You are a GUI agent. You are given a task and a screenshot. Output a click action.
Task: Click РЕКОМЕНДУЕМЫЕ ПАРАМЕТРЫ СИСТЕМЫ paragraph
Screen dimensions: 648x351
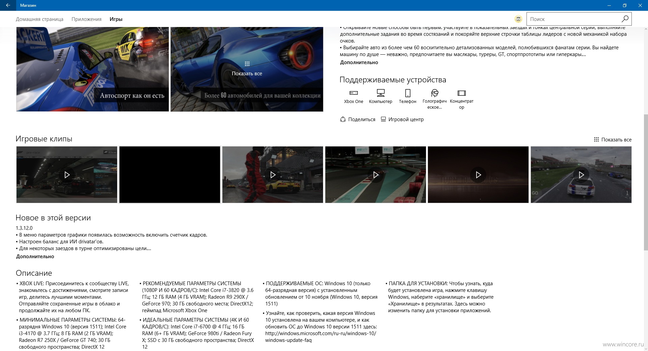tap(197, 297)
